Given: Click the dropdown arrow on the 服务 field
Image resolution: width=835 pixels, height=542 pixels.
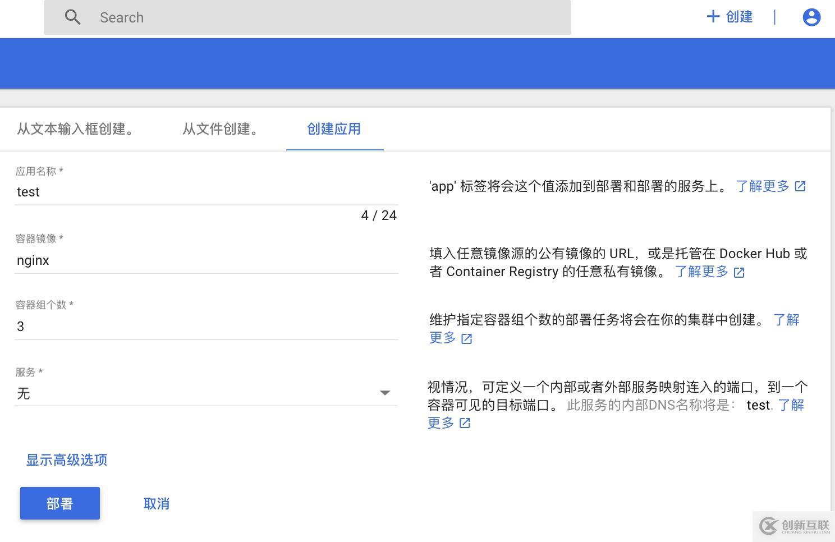Looking at the screenshot, I should coord(385,393).
